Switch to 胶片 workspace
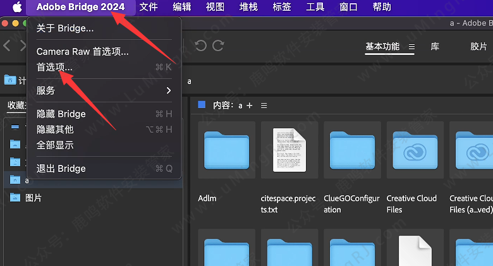 478,47
